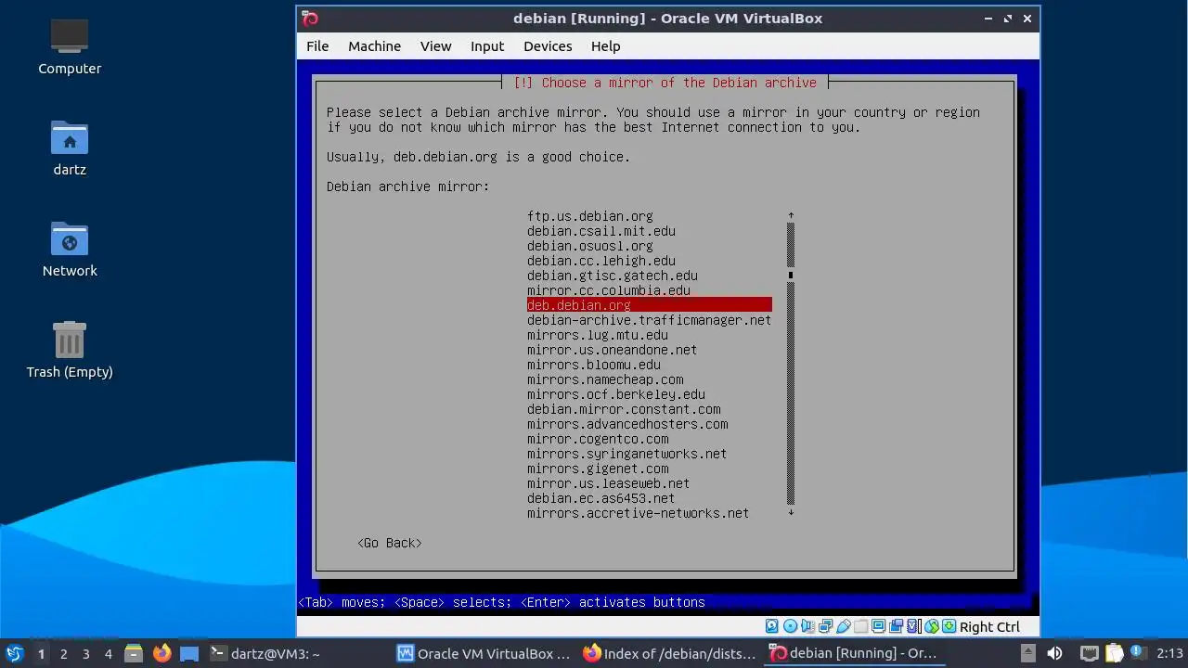Open the Help menu

tap(605, 46)
